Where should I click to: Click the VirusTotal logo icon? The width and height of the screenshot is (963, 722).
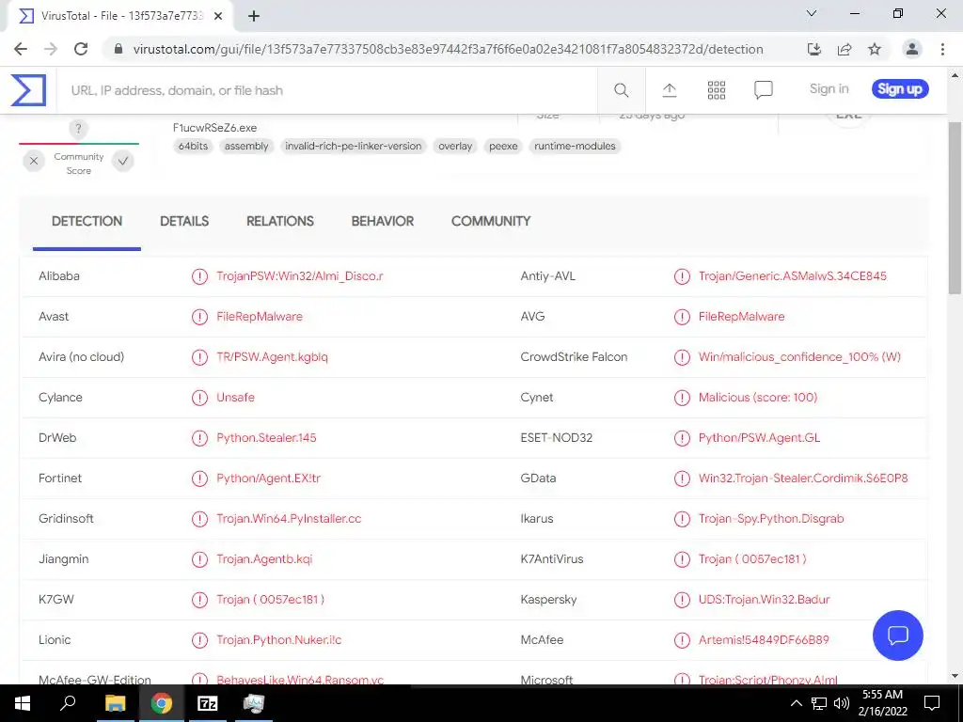coord(28,89)
